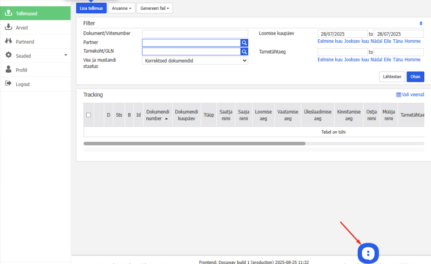Reset filters with Lähtestan button
This screenshot has width=431, height=264.
click(x=392, y=77)
